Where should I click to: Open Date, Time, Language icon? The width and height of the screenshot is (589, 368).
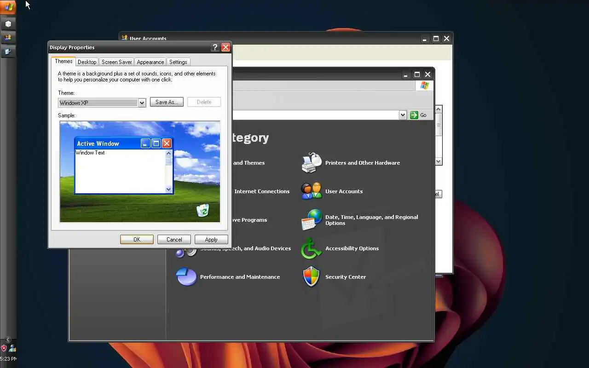[312, 220]
